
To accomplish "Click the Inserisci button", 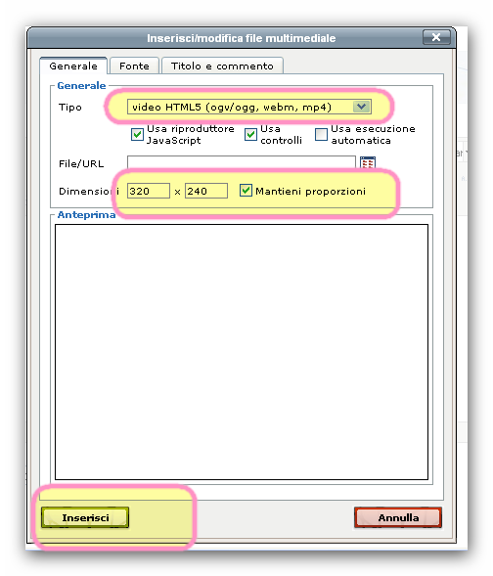I will [x=85, y=517].
